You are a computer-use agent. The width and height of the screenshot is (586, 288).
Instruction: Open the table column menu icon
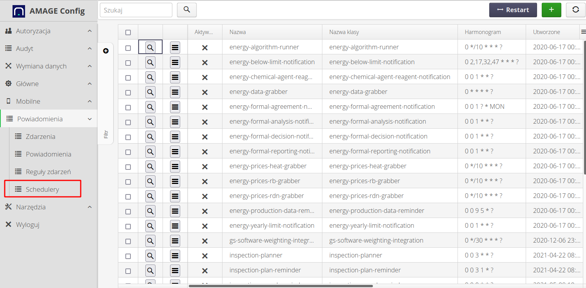pyautogui.click(x=583, y=32)
